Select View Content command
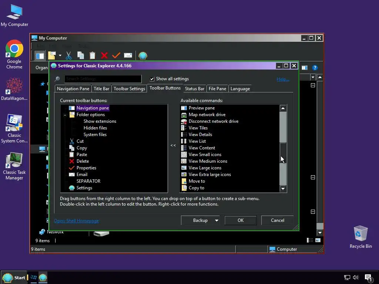 (202, 148)
